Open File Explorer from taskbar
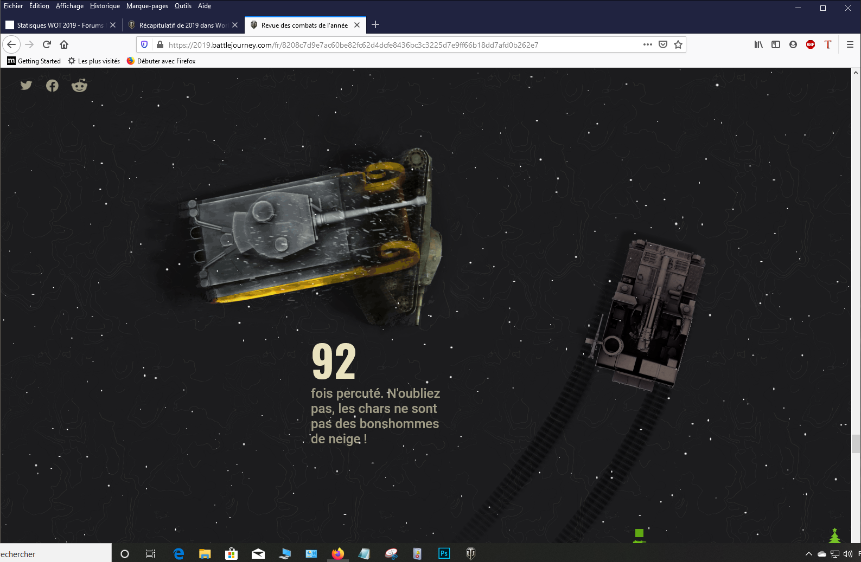861x562 pixels. [x=205, y=553]
